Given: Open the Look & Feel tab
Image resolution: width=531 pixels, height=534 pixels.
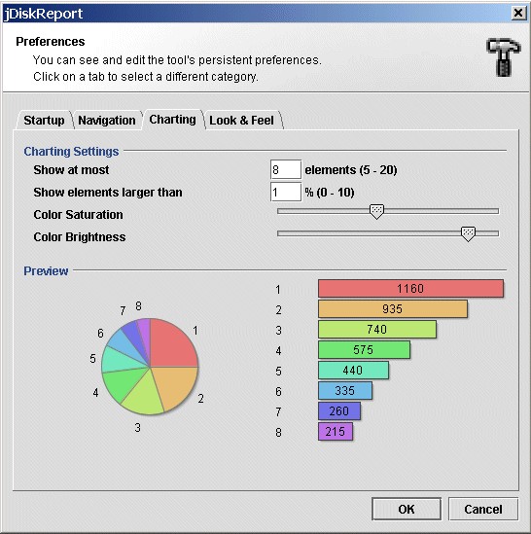Looking at the screenshot, I should pos(241,121).
